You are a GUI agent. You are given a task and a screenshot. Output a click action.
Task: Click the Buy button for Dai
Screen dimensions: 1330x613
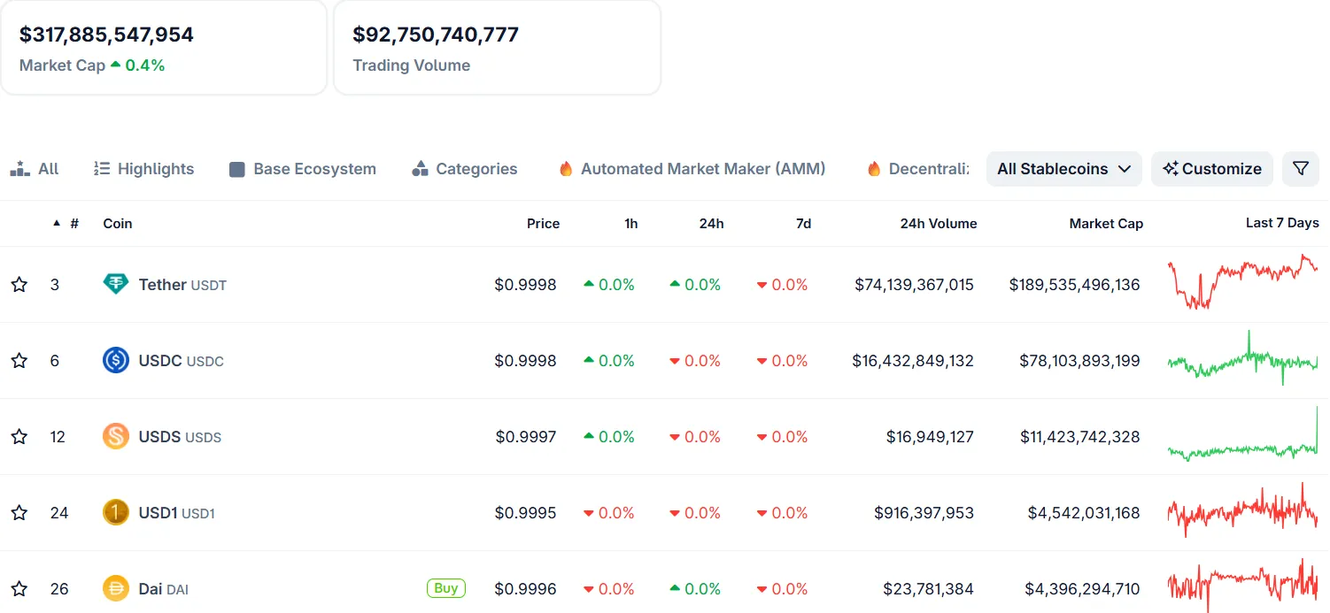446,588
